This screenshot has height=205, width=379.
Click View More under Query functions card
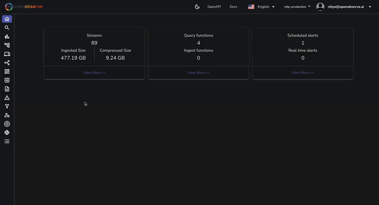pyautogui.click(x=199, y=73)
